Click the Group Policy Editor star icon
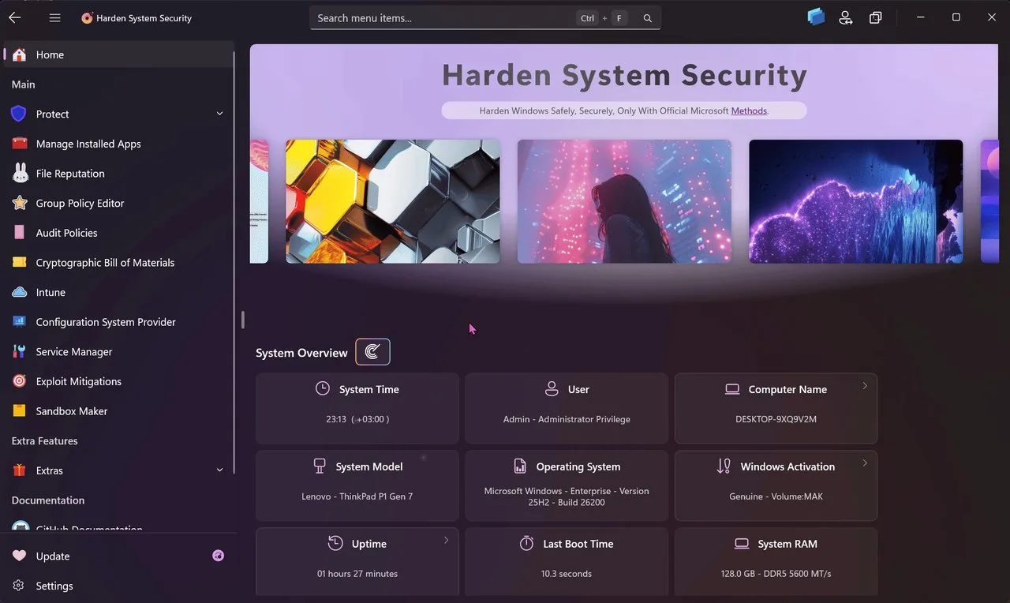This screenshot has width=1010, height=603. [x=19, y=203]
